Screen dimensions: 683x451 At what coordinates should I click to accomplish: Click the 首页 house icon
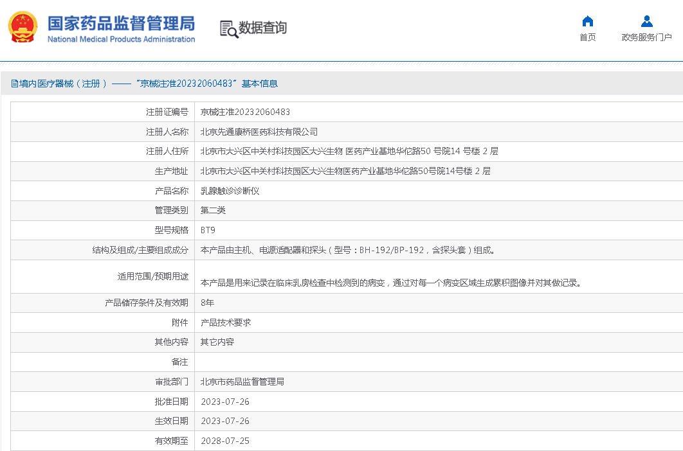pos(587,21)
